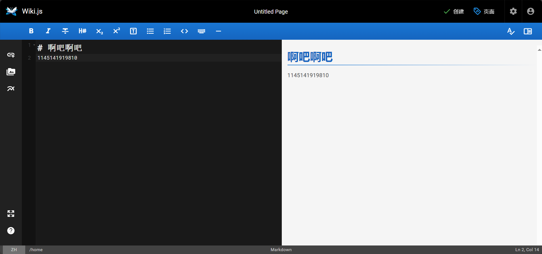Open the 页面 page properties
Image resolution: width=542 pixels, height=254 pixels.
[x=484, y=12]
